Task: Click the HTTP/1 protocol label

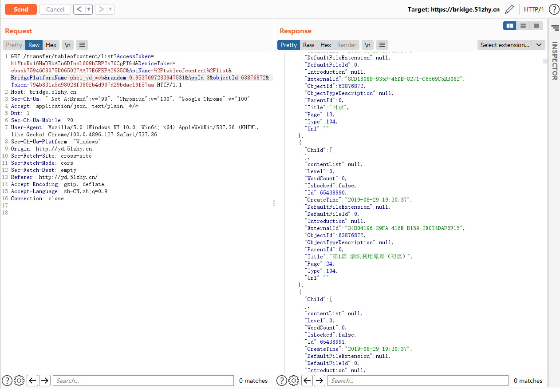Action: click(534, 9)
